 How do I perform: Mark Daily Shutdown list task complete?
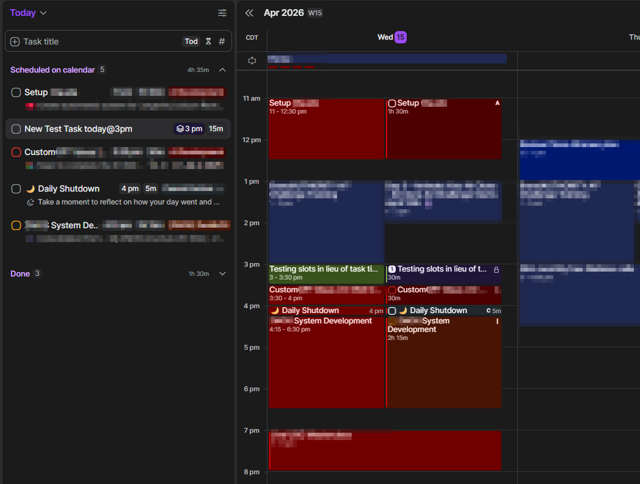[16, 189]
